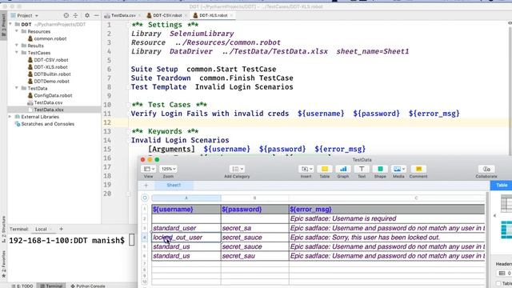Image resolution: width=512 pixels, height=288 pixels.
Task: Toggle the Project side tool button
Action: (x=3, y=26)
